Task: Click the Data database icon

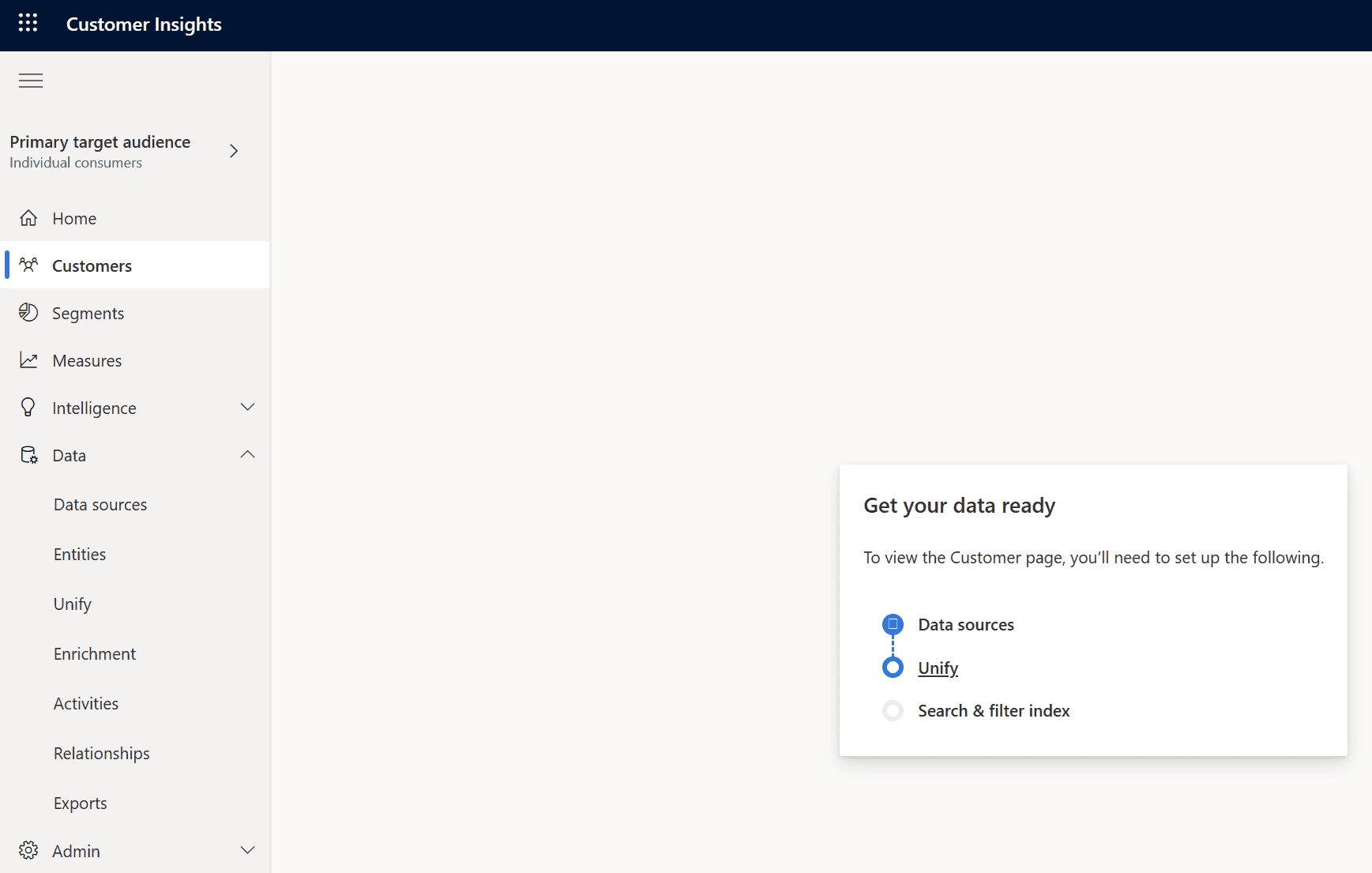Action: tap(28, 455)
